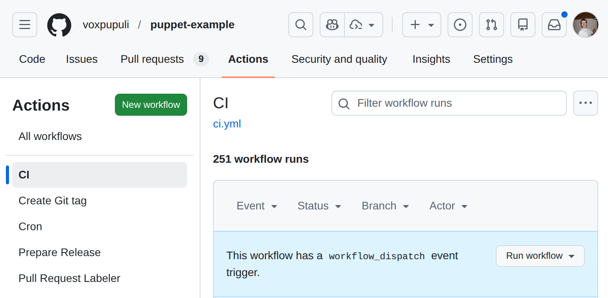Open the Copilot chat icon

pos(332,25)
